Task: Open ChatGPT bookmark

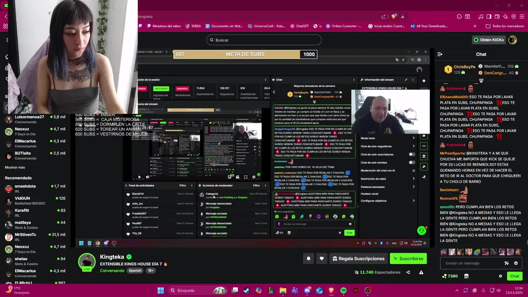Action: (x=299, y=26)
